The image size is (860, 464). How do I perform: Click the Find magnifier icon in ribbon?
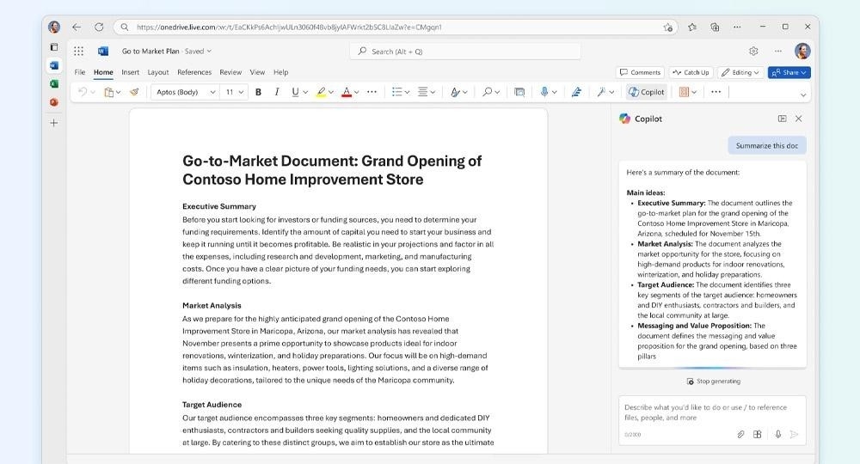click(x=487, y=92)
